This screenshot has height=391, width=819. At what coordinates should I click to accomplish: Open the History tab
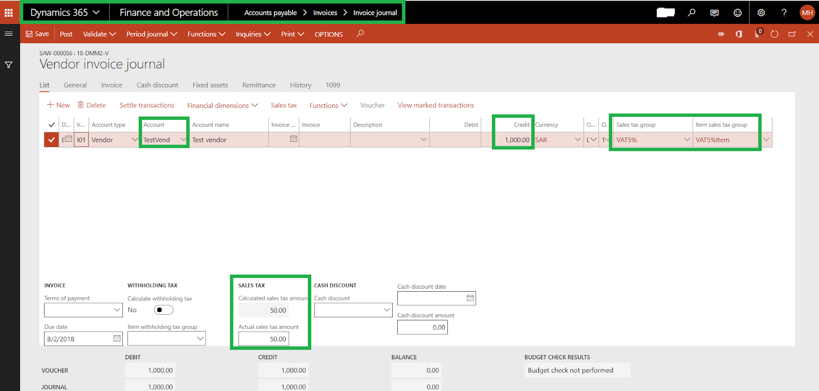coord(300,85)
